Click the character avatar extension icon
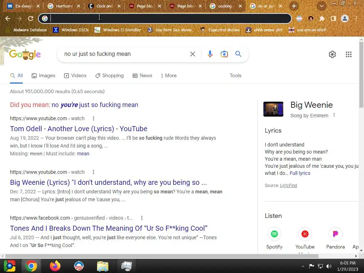 (311, 18)
